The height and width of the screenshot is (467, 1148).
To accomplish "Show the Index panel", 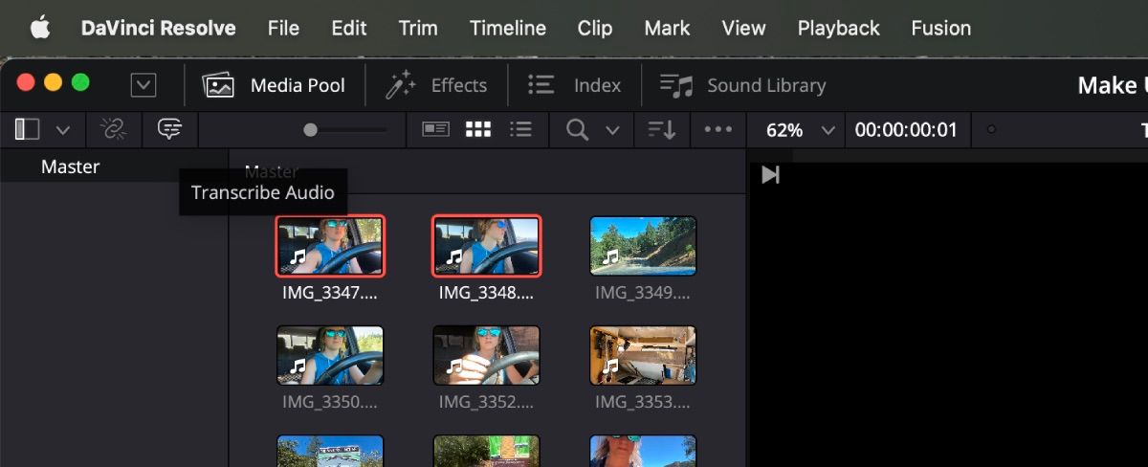I will 574,86.
